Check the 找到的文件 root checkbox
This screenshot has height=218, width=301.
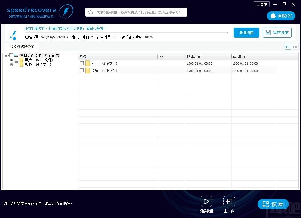[x=11, y=55]
